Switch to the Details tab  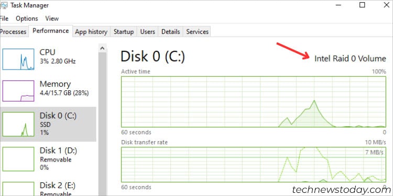click(171, 32)
